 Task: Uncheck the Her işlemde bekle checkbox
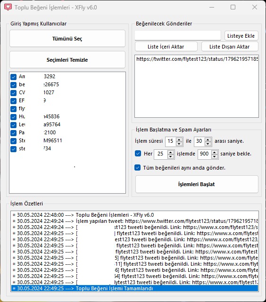point(138,154)
